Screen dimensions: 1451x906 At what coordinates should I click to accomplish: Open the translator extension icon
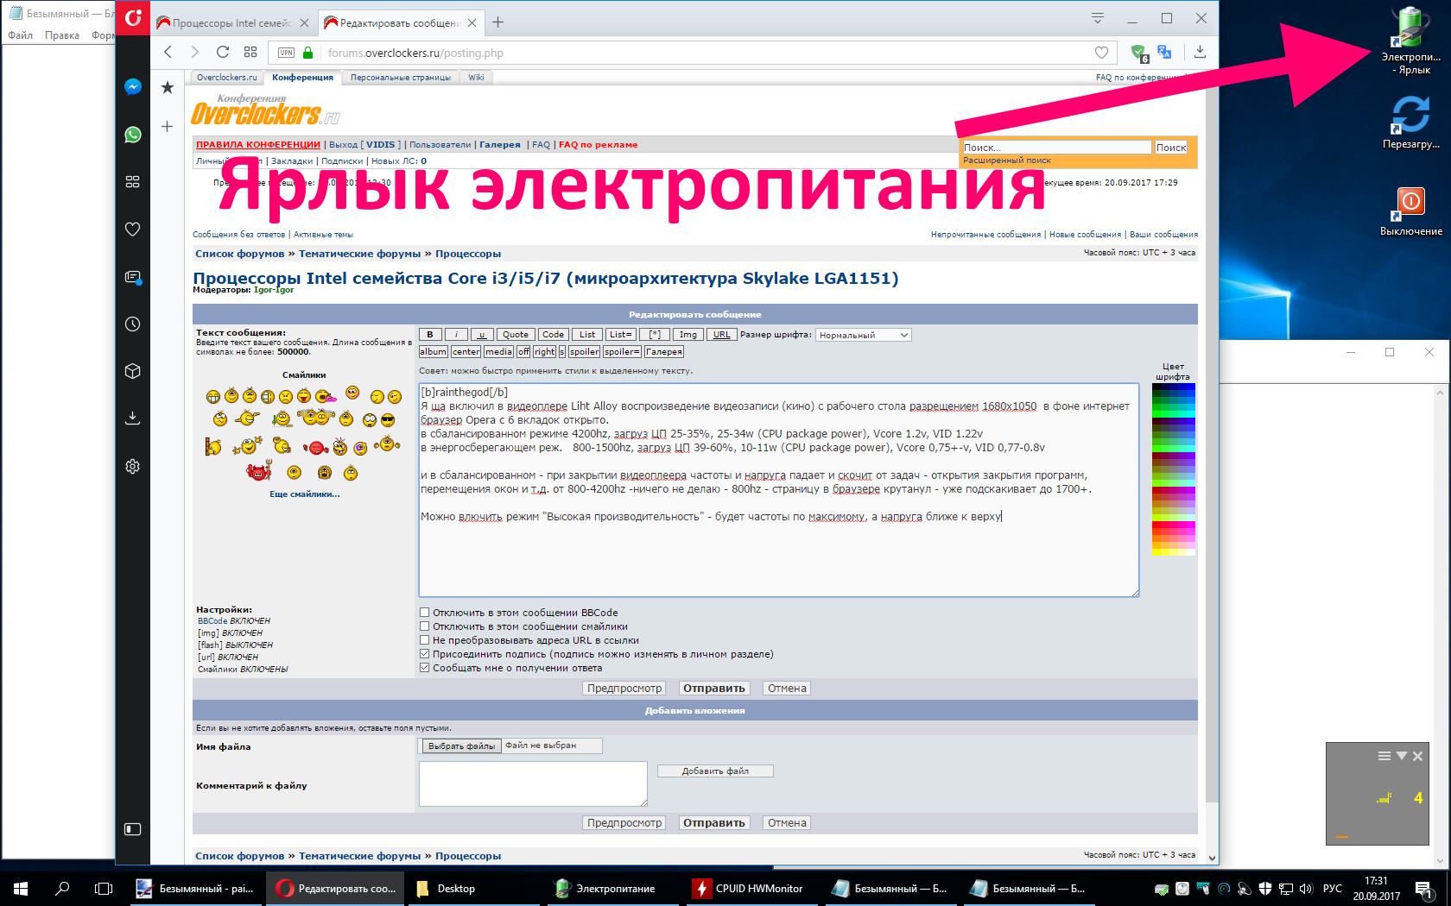pos(1164,53)
